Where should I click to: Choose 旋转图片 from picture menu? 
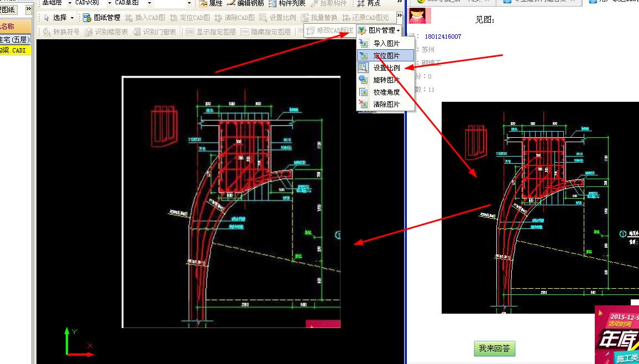point(385,80)
